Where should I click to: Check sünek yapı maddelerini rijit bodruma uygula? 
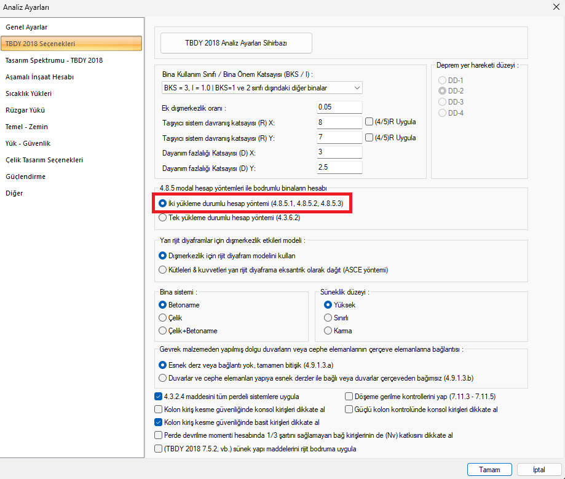(159, 449)
